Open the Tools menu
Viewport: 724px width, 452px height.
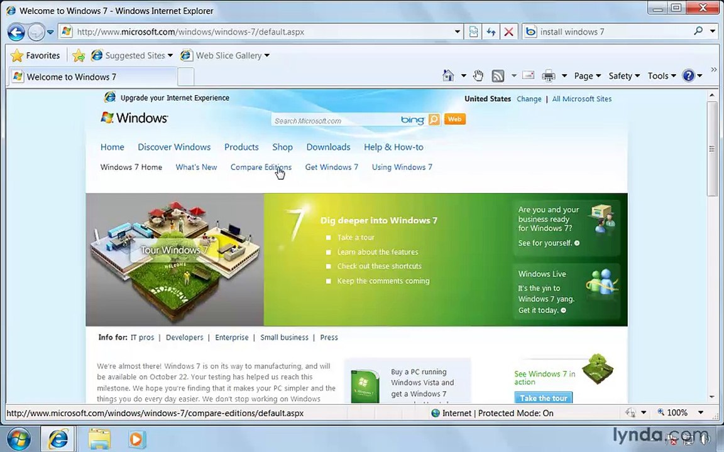coord(662,75)
